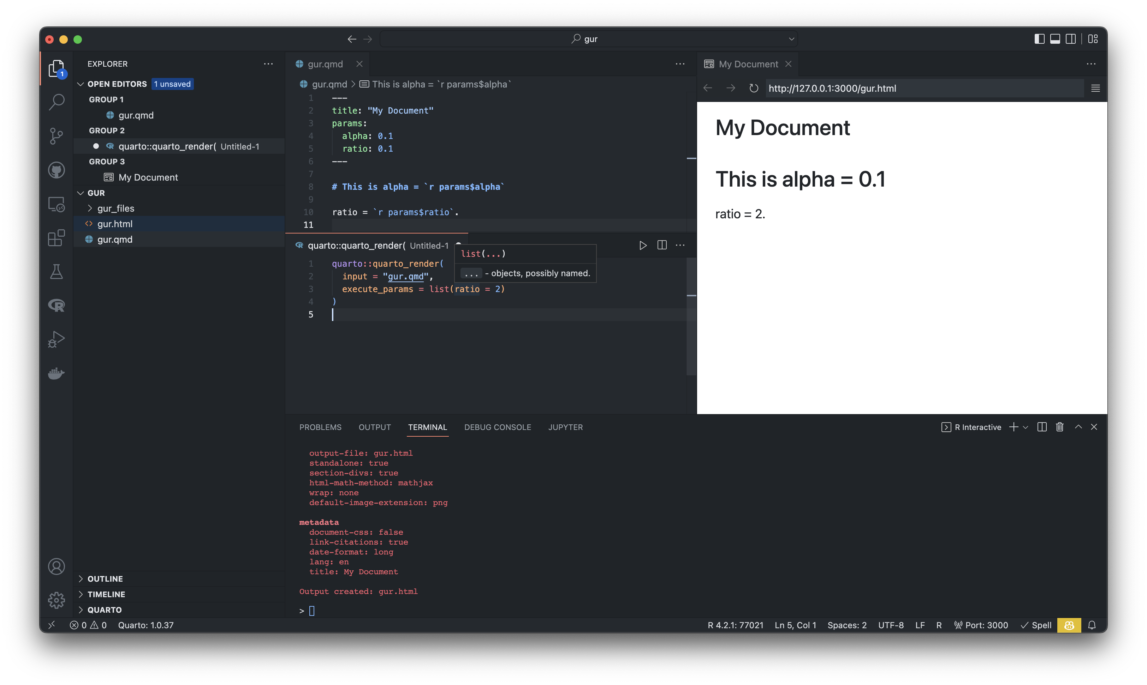This screenshot has width=1147, height=685.
Task: Toggle the primary side bar
Action: point(1039,39)
